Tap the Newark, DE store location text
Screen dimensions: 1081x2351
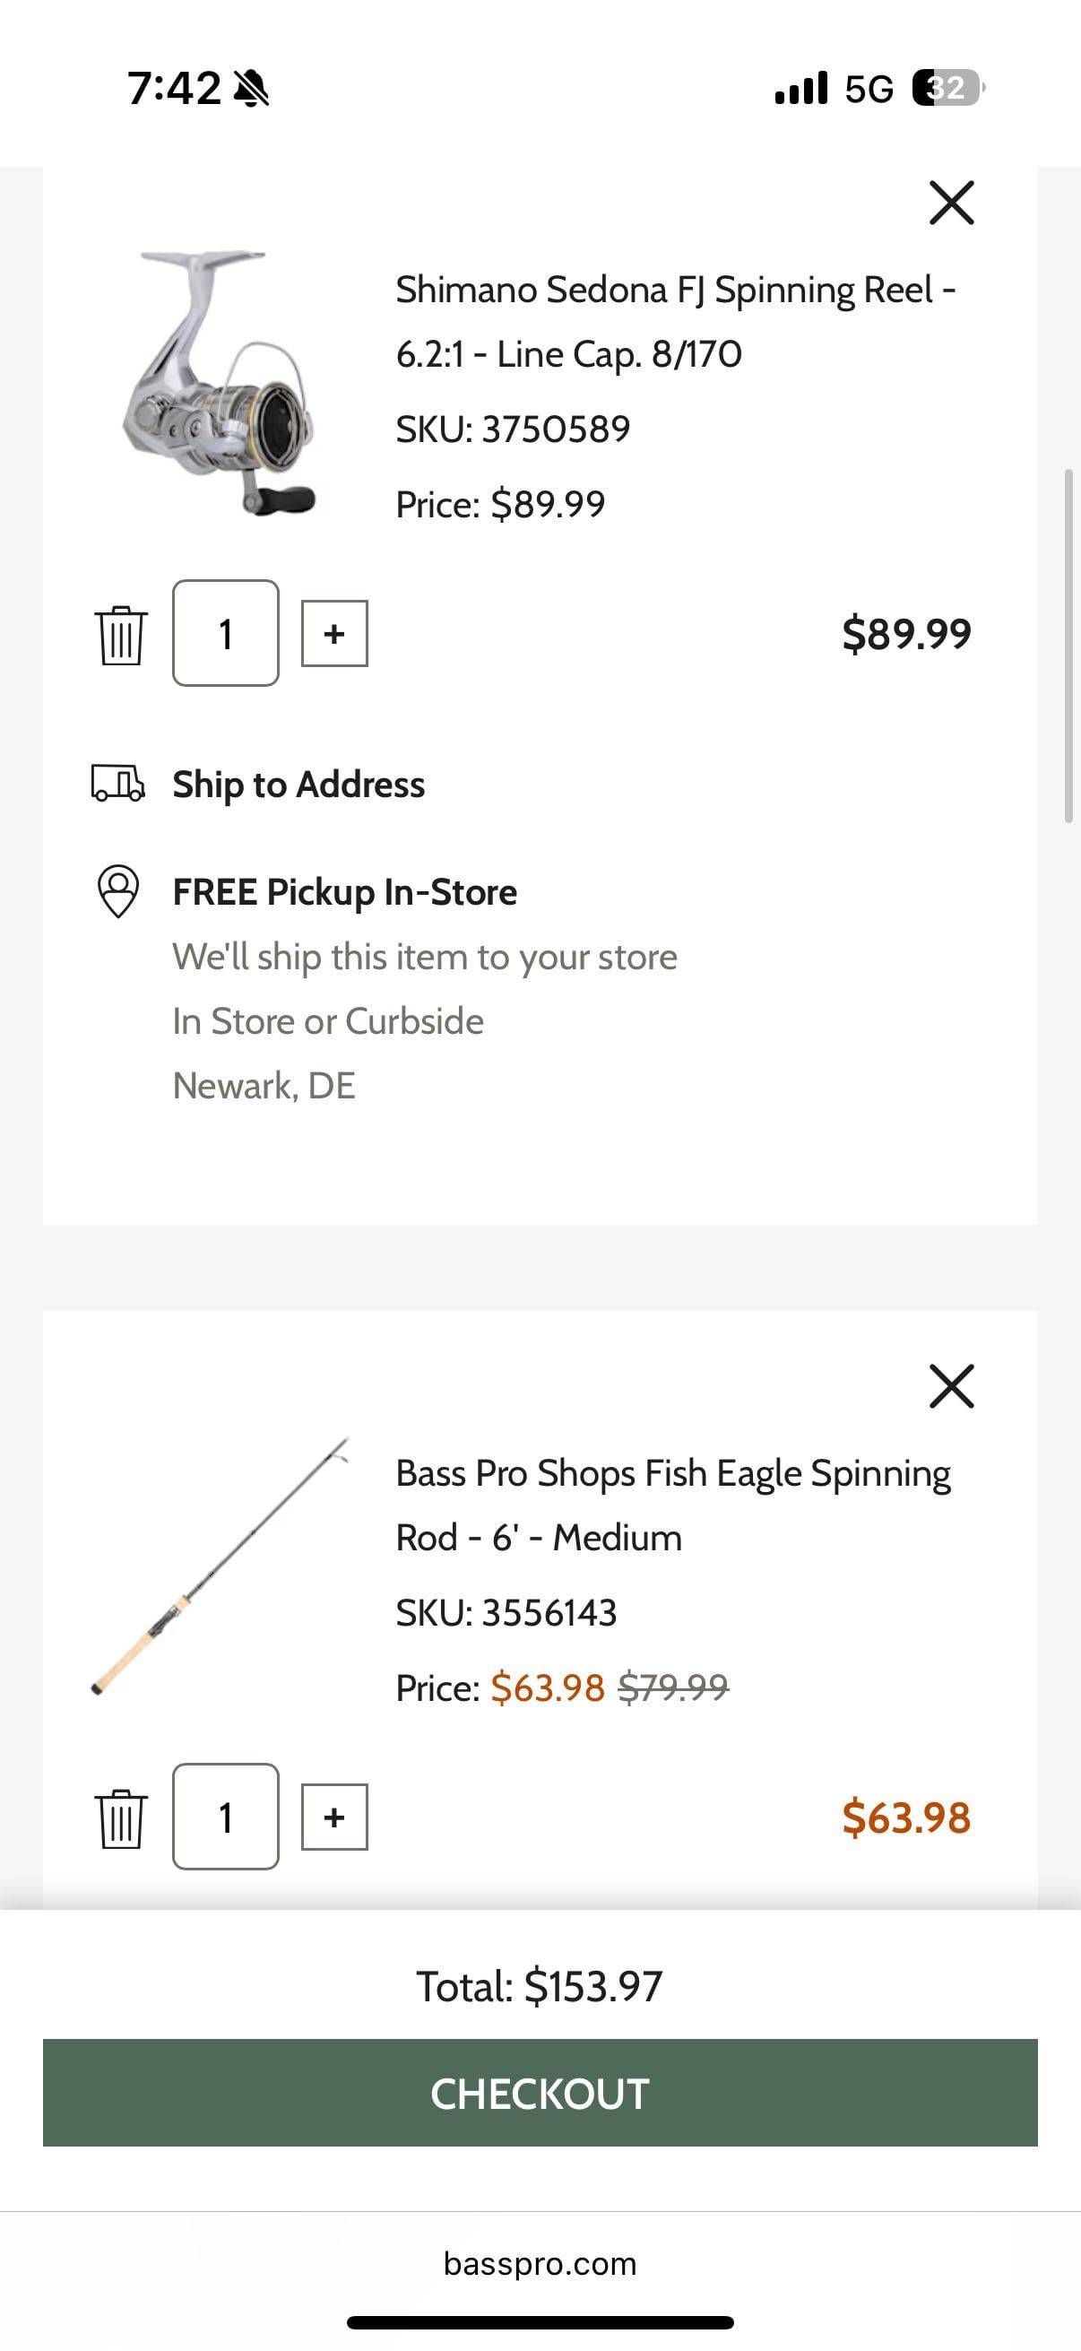tap(264, 1086)
